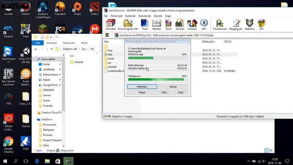Click the Teszt toolbar icon in WinRAR
293x165 pixels.
pos(145,25)
